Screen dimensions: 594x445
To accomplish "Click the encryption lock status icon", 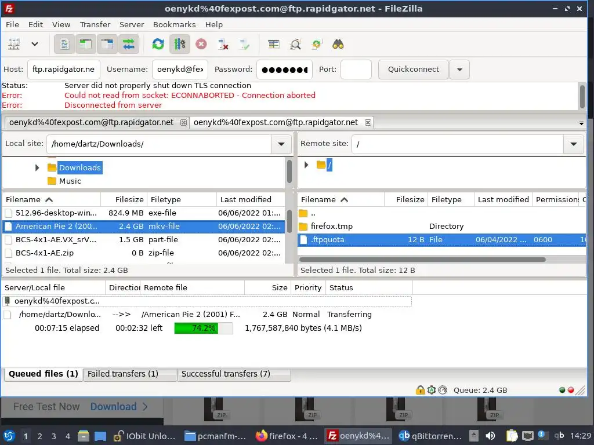I will pyautogui.click(x=420, y=390).
